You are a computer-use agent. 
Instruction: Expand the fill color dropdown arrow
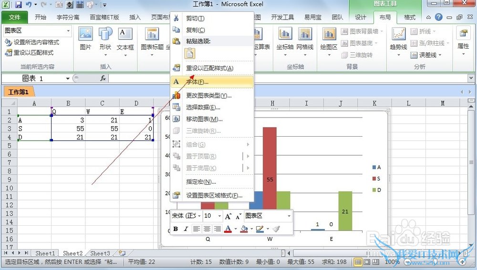[x=252, y=229]
